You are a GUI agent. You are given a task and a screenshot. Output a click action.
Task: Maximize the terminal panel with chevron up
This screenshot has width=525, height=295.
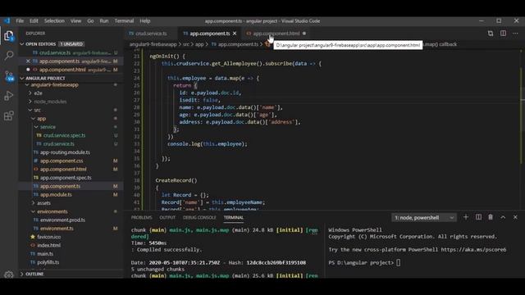[x=503, y=217]
